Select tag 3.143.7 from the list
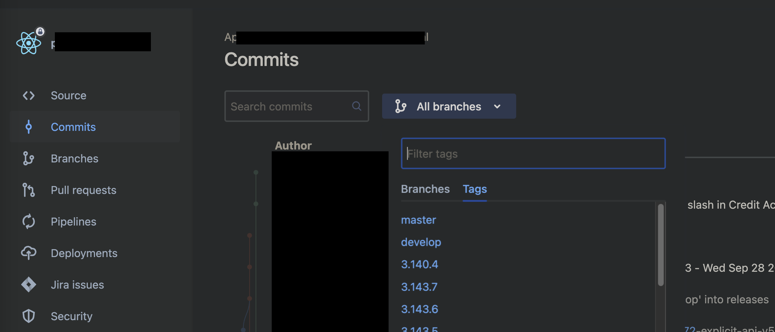775x332 pixels. point(419,286)
